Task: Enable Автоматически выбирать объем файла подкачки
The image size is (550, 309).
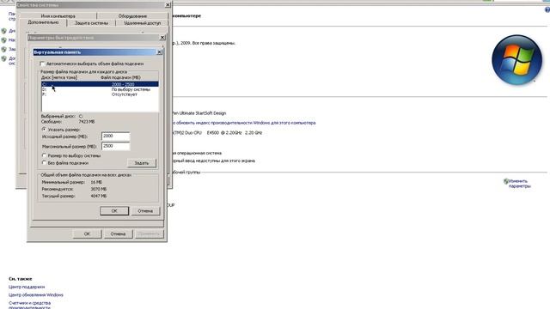Action: coord(42,64)
